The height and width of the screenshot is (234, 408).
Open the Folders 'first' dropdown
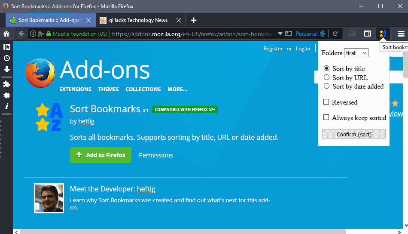coord(356,53)
